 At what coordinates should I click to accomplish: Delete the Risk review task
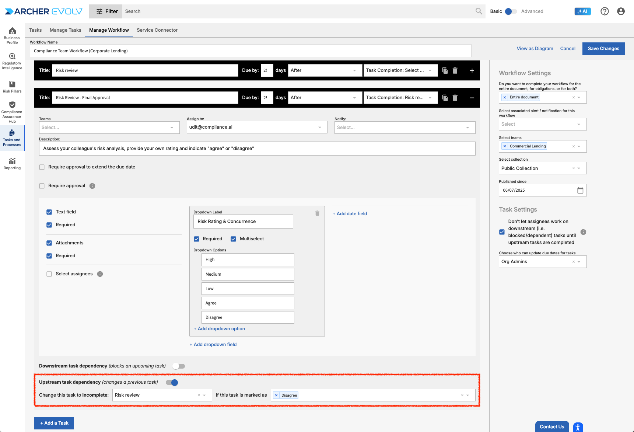(x=455, y=70)
